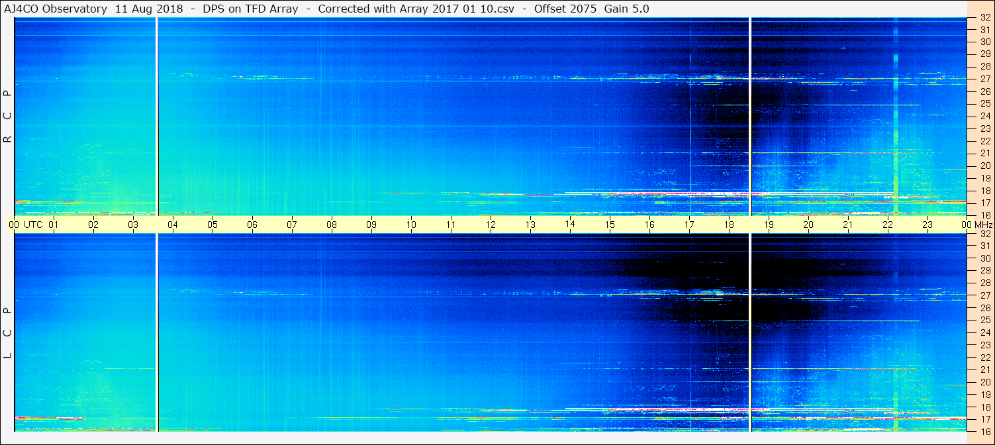Select the "06" hour tick on the time axis
Image resolution: width=995 pixels, height=445 pixels.
click(252, 224)
